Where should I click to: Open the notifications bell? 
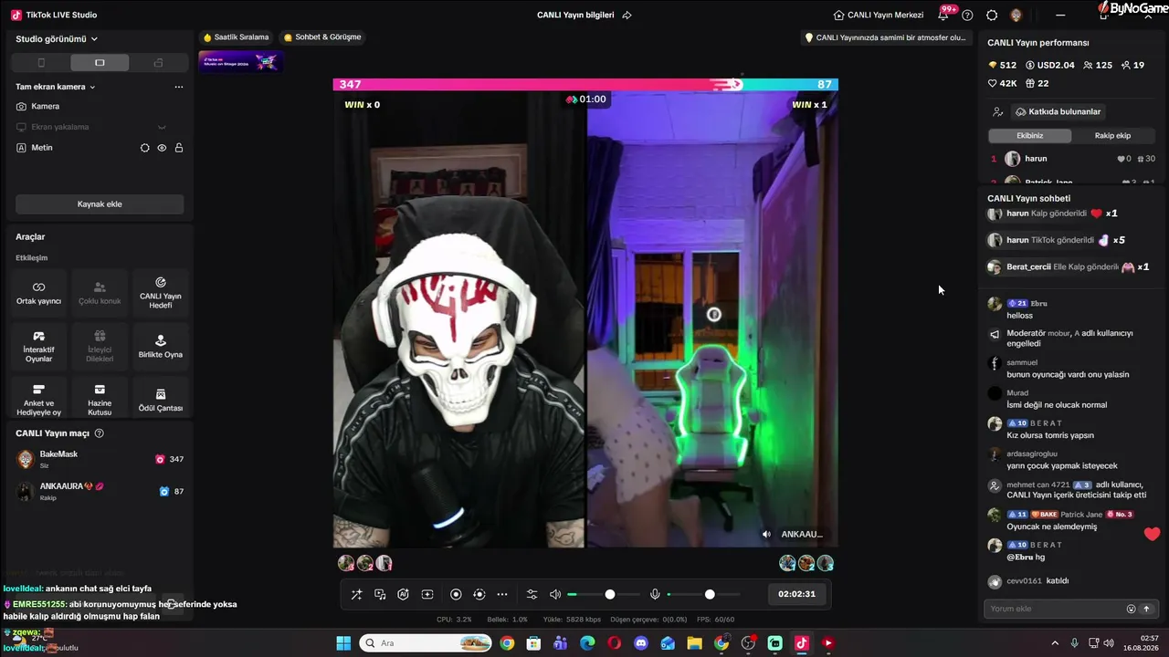pos(943,15)
